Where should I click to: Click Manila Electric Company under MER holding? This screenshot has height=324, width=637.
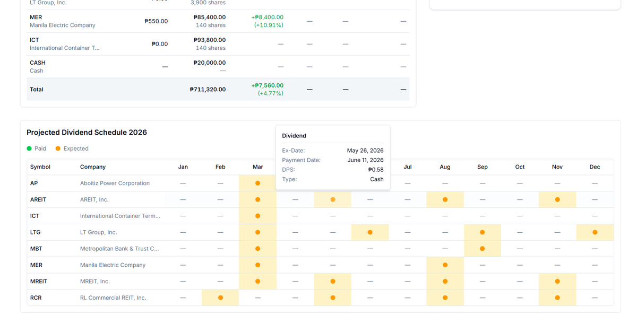[63, 25]
